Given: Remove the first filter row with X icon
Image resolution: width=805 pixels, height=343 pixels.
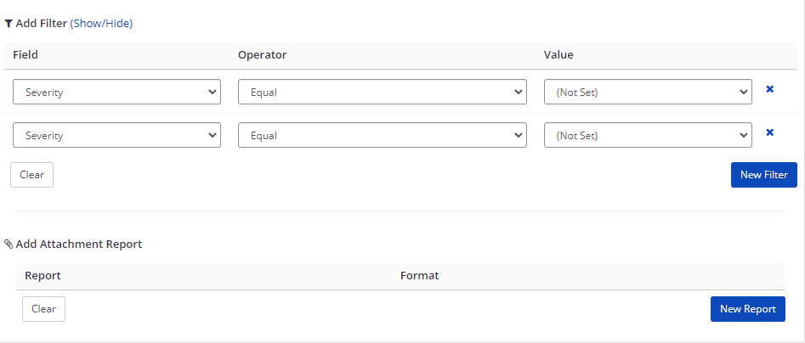Looking at the screenshot, I should pyautogui.click(x=769, y=89).
